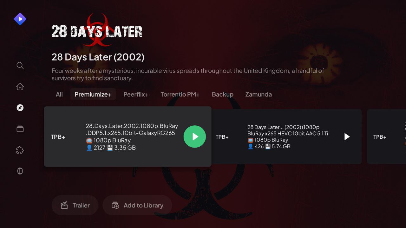Select the Premiumize+ tab
Screen dimensions: 406x228
click(x=93, y=94)
